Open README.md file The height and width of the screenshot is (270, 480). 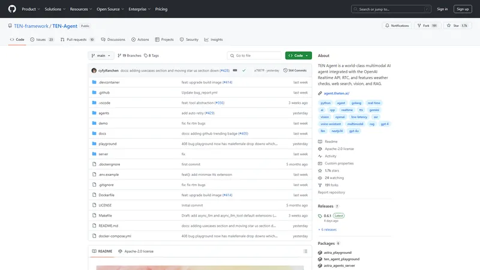click(x=108, y=226)
